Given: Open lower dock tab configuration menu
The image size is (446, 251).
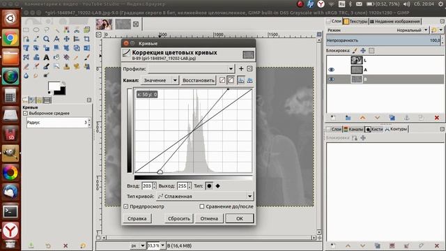Looking at the screenshot, I should coord(443,129).
